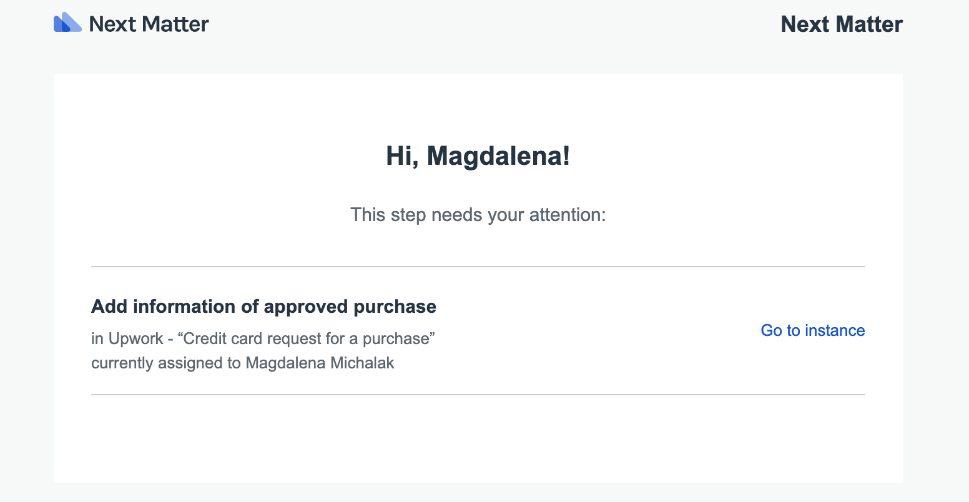The width and height of the screenshot is (969, 502).
Task: Click the divider line above step title
Action: click(478, 267)
